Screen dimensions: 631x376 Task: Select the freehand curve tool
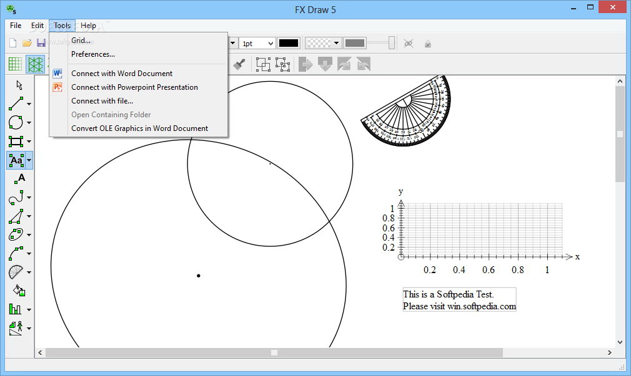(x=16, y=197)
